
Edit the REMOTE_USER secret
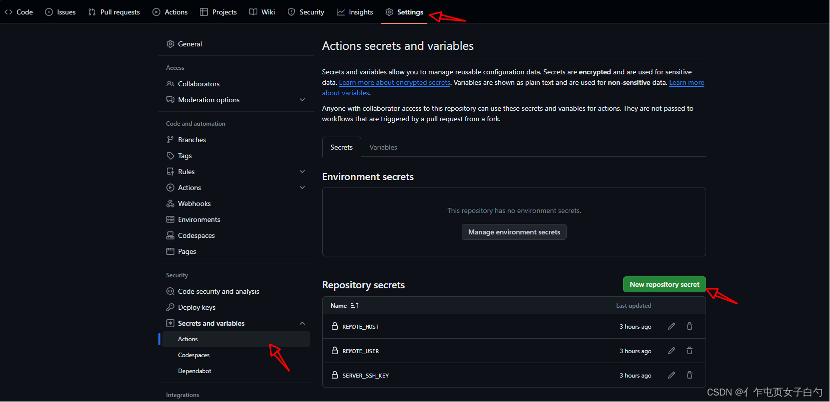[x=672, y=351]
